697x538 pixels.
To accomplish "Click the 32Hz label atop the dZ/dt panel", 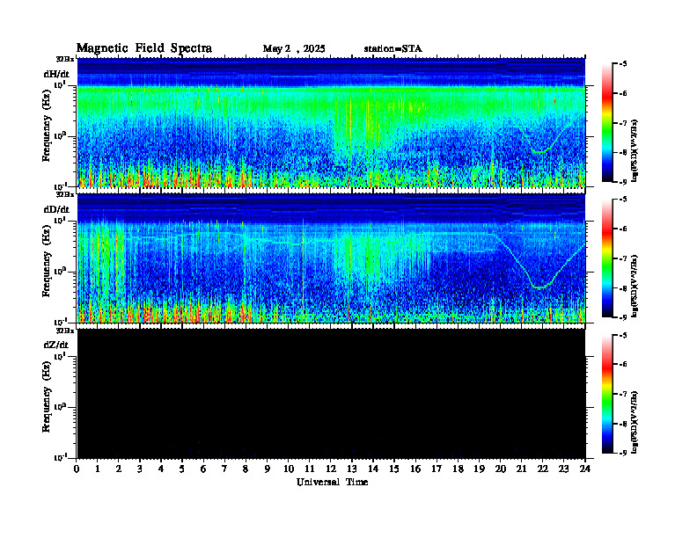I will point(65,331).
